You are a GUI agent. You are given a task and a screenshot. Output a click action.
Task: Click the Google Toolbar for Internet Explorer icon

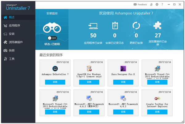[157, 98]
